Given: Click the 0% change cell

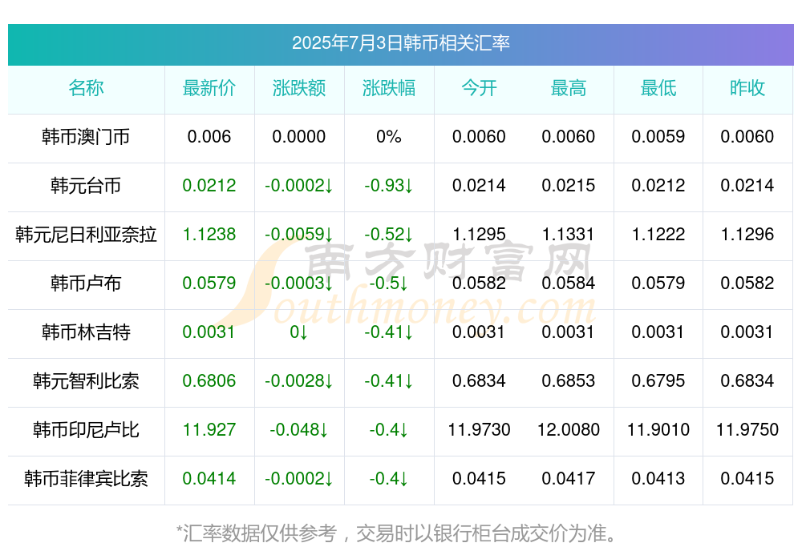Looking at the screenshot, I should click(389, 137).
